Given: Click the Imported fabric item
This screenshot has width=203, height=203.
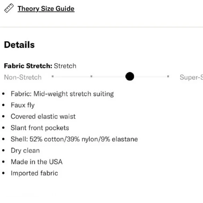Looking at the screenshot, I should point(34,173).
